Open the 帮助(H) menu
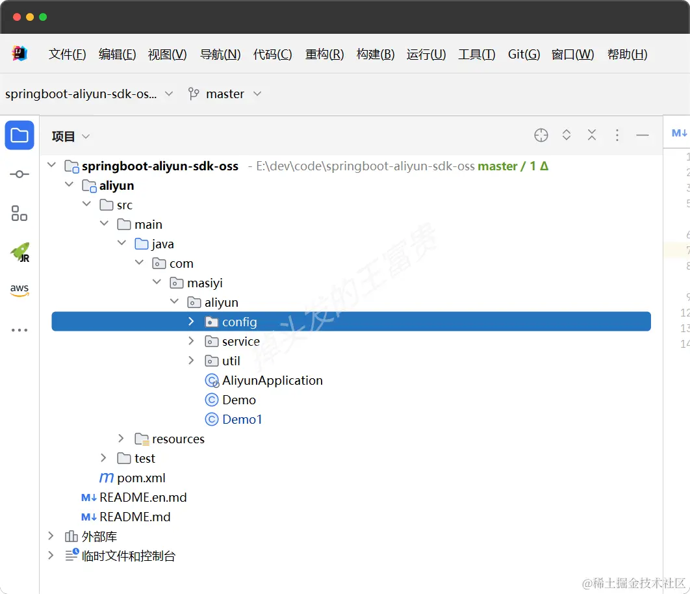This screenshot has height=594, width=690. [x=627, y=54]
